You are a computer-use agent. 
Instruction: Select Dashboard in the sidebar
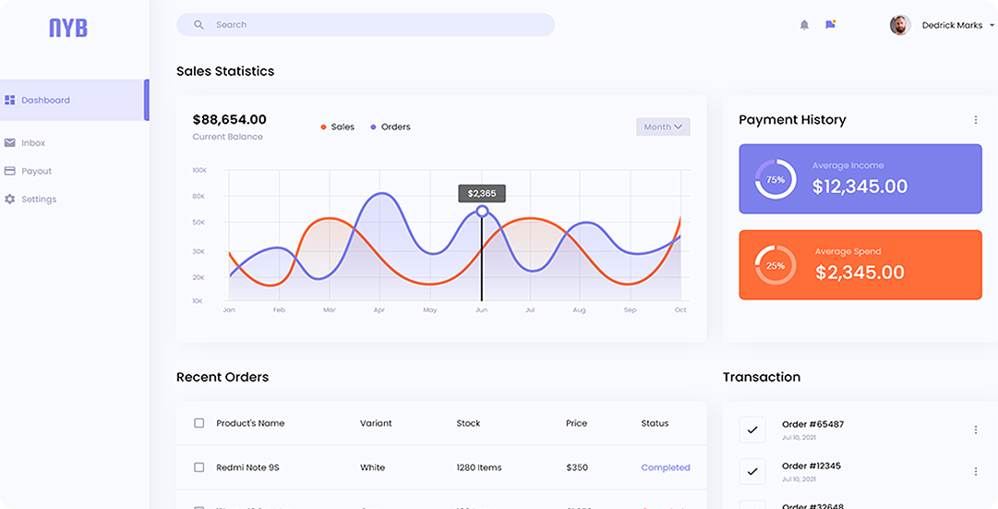tap(46, 100)
